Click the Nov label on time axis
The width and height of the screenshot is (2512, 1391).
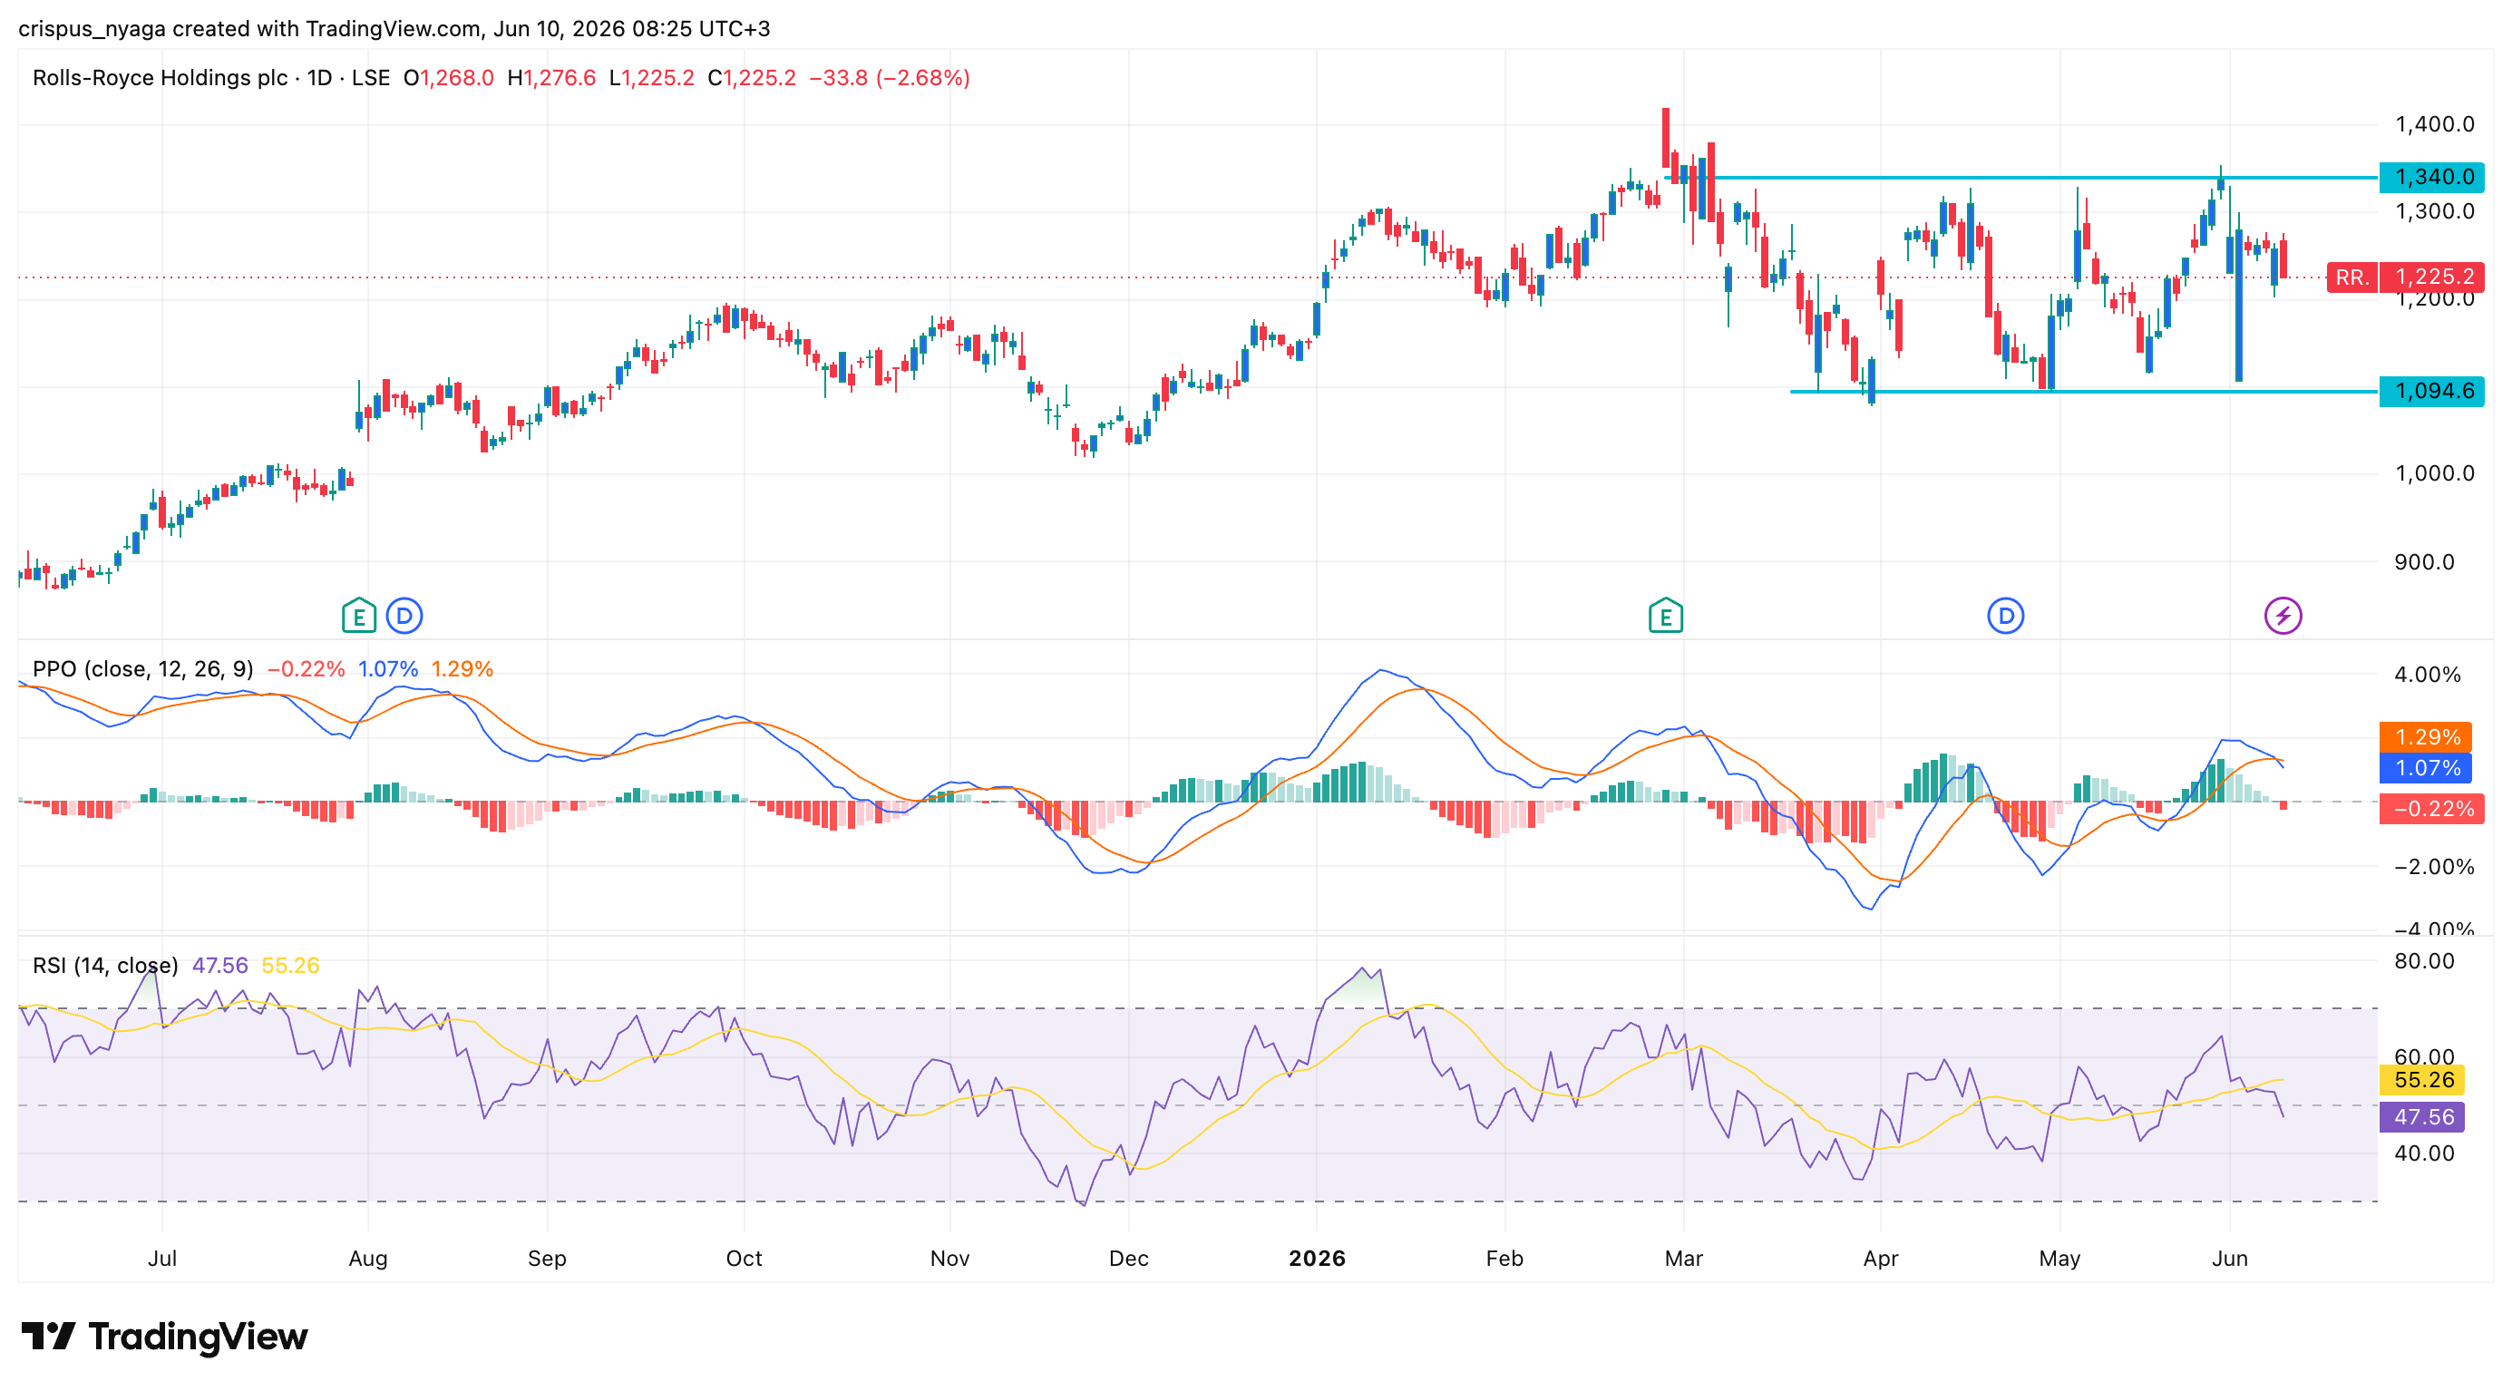[x=949, y=1259]
